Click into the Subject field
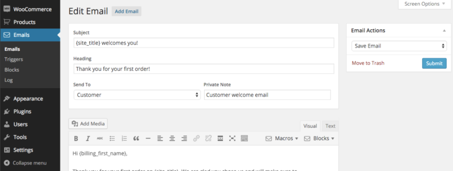The width and height of the screenshot is (453, 171). pos(203,43)
